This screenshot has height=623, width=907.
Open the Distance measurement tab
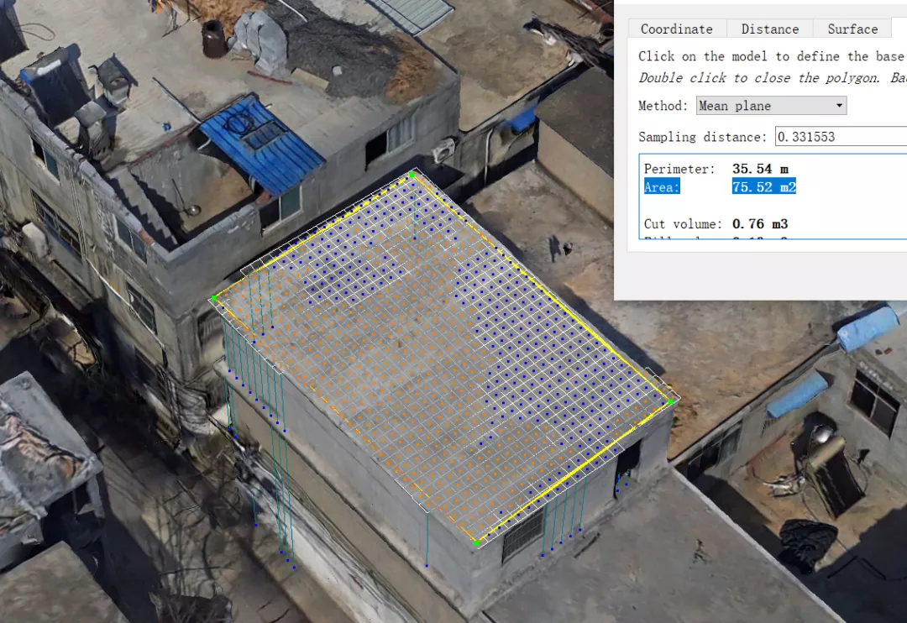tap(769, 29)
